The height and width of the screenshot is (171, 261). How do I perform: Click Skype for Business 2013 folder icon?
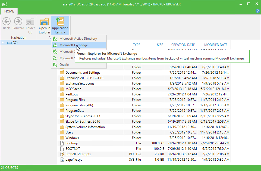(62, 116)
